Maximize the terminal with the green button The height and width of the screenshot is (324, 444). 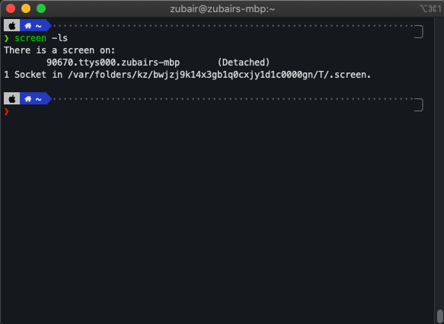pyautogui.click(x=41, y=8)
